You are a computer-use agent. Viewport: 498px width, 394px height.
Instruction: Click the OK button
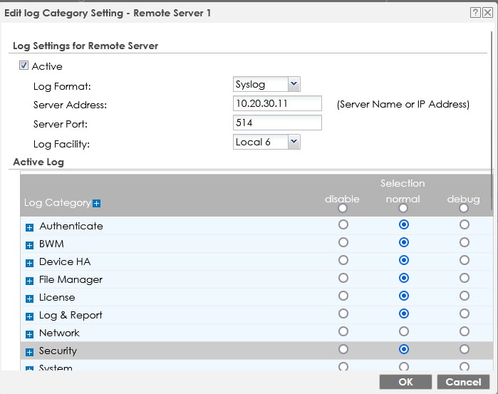(x=405, y=382)
